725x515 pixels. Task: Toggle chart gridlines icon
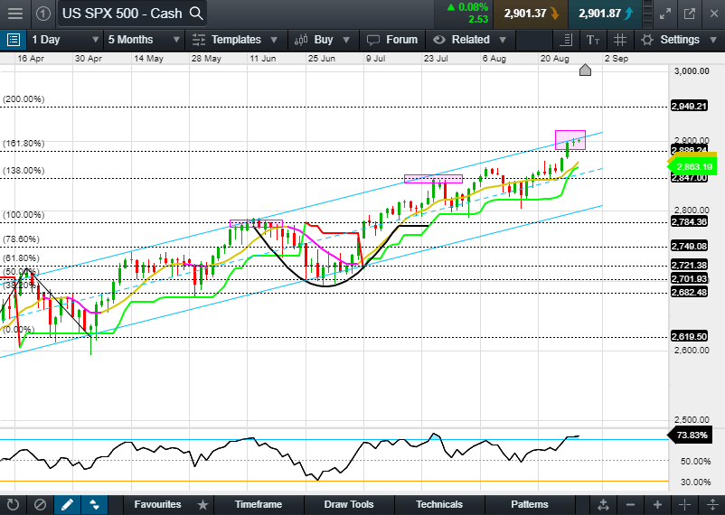click(620, 40)
